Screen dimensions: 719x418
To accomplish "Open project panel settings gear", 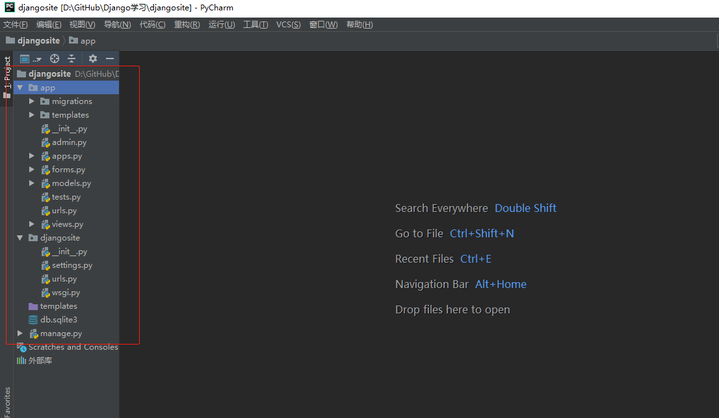I will tap(92, 59).
